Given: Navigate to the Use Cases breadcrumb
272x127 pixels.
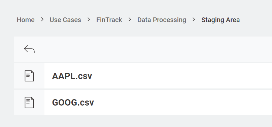Looking at the screenshot, I should 65,20.
